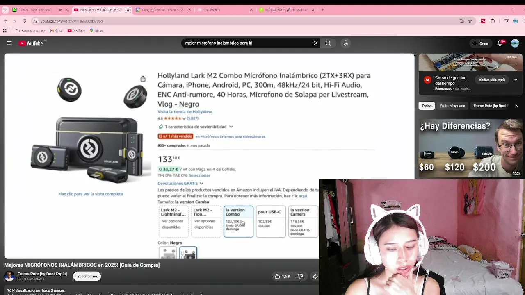
Task: View site information icon in the address bar
Action: point(36,21)
